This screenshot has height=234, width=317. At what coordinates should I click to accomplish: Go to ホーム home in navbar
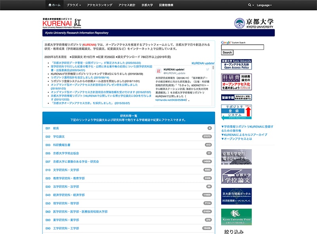[x=54, y=5]
